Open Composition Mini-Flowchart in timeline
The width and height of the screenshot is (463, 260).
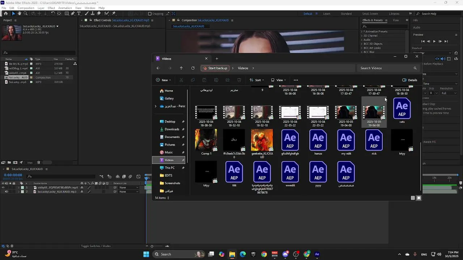(x=101, y=177)
